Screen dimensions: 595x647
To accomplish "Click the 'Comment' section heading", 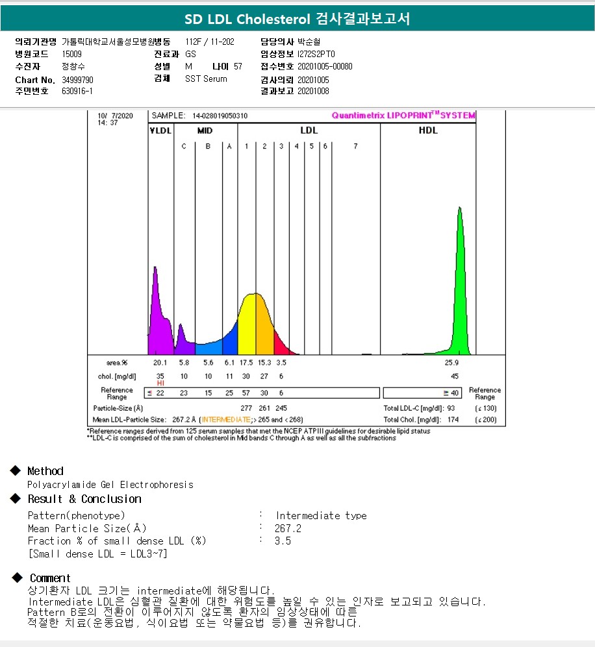I will point(50,578).
